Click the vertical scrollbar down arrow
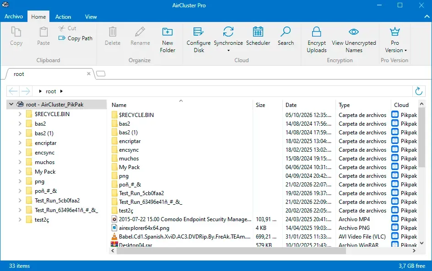 pos(421,243)
